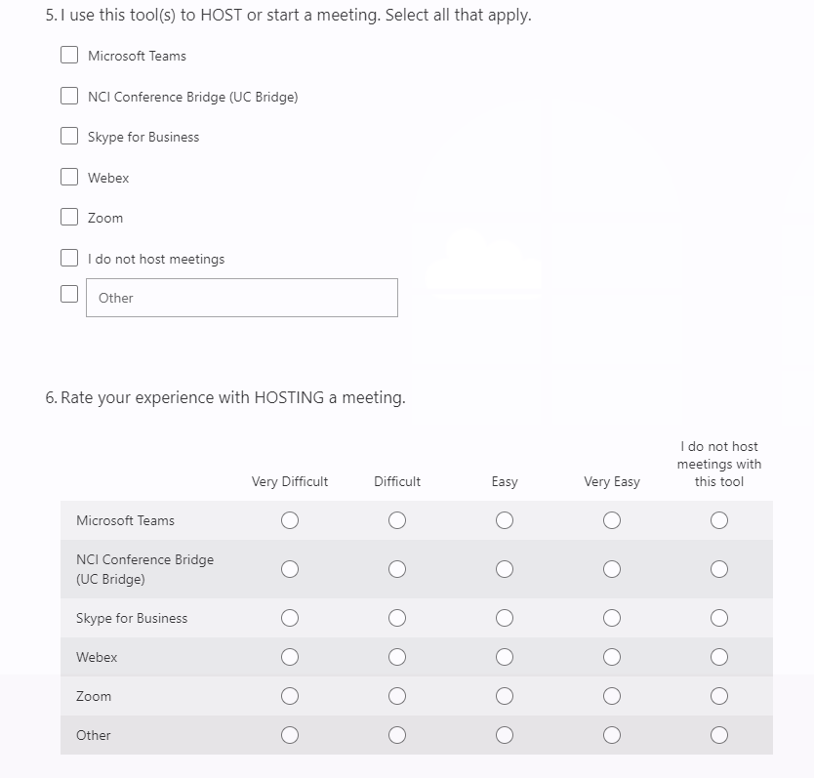Rate Webex as Very Difficult
814x778 pixels.
290,657
